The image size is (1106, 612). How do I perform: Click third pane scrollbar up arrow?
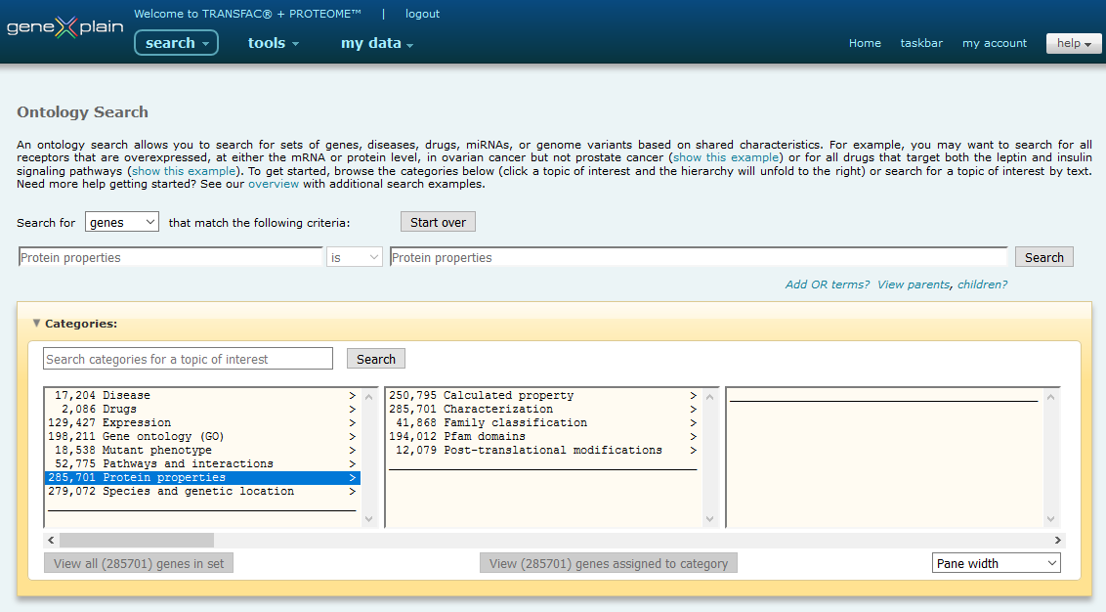point(1051,398)
